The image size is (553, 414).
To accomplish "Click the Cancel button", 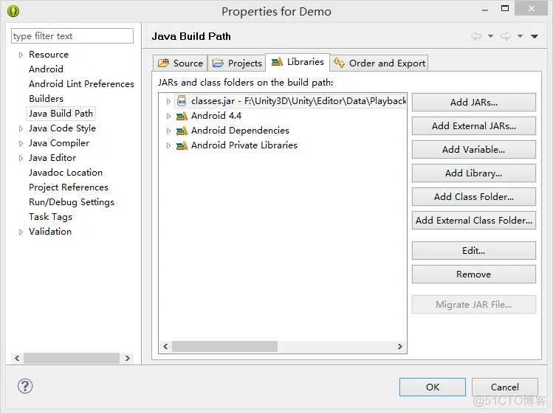I will pyautogui.click(x=505, y=387).
